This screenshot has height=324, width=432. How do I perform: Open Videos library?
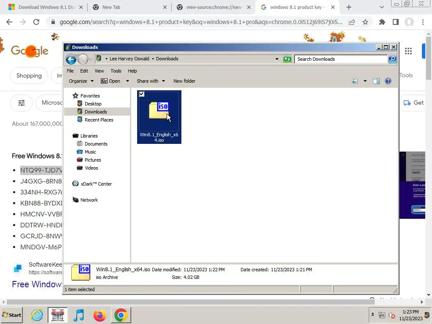click(x=91, y=168)
